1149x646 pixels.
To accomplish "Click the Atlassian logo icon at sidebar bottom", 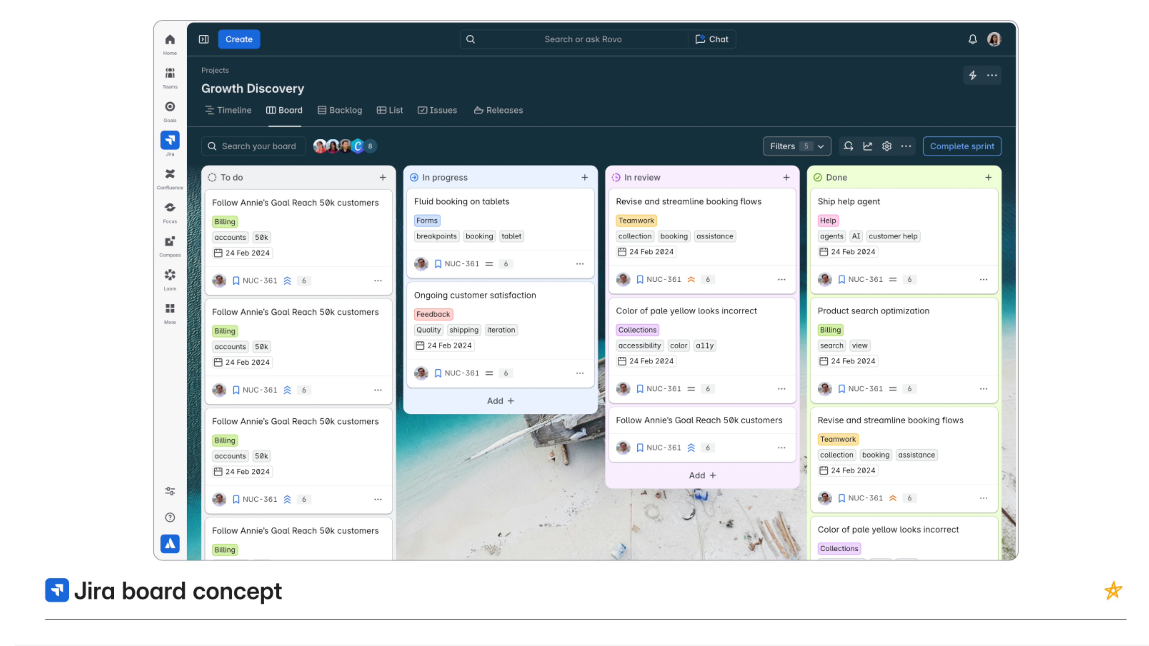I will 170,543.
